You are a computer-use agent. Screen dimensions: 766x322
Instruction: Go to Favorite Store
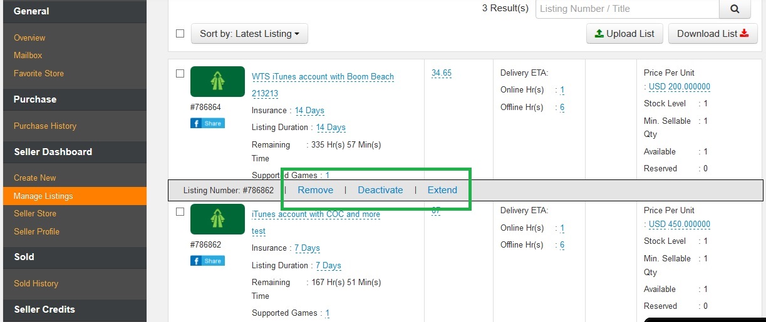[39, 73]
